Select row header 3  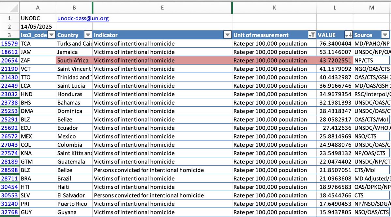(9, 35)
